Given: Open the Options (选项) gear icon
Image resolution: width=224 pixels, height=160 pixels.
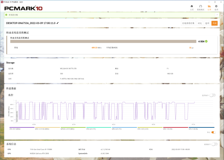Looking at the screenshot, I should [216, 6].
